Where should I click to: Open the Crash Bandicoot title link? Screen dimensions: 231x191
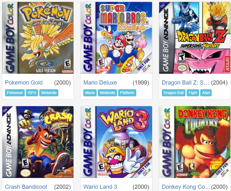pos(26,187)
